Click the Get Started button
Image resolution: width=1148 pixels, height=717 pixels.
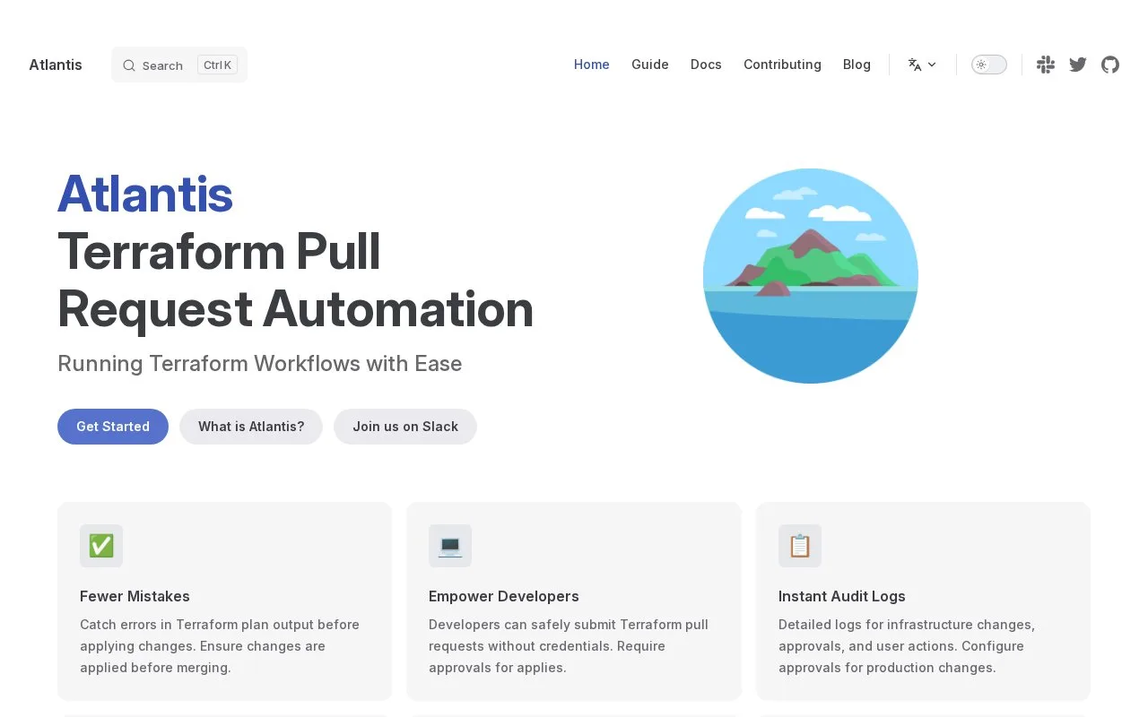[x=113, y=427]
